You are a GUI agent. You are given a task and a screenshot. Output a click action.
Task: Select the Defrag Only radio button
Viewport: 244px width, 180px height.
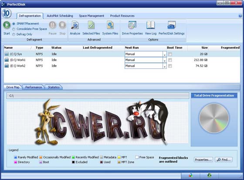coord(14,34)
